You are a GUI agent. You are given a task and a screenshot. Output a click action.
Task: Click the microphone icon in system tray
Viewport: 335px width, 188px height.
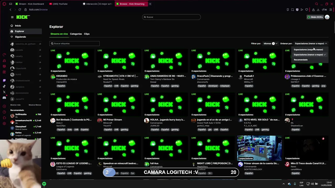point(295,184)
